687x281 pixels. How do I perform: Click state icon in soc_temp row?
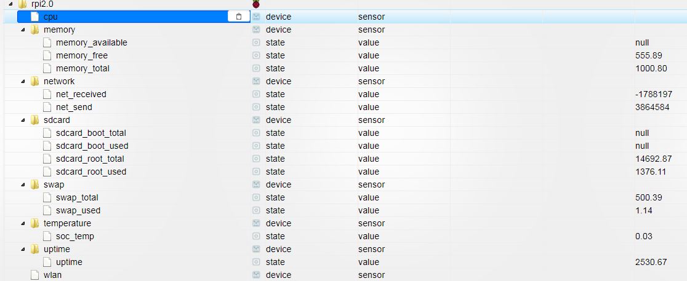tap(256, 236)
